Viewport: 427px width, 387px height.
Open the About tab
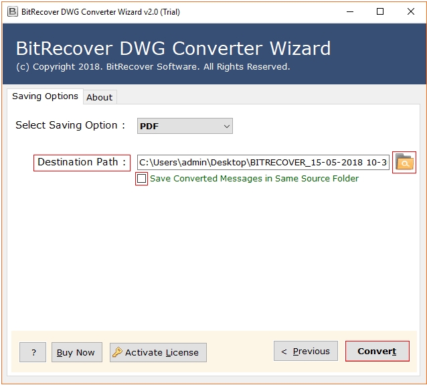(100, 97)
